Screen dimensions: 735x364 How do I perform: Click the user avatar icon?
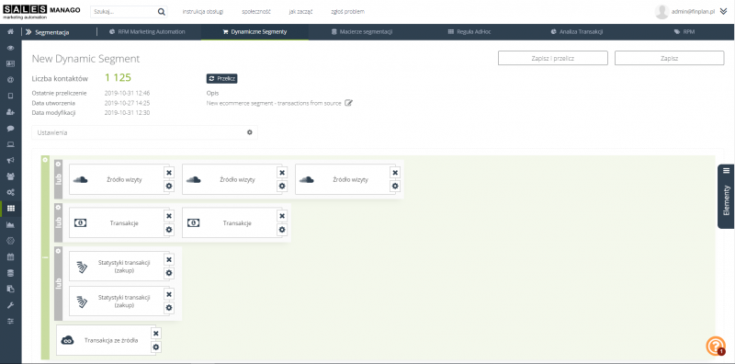661,12
